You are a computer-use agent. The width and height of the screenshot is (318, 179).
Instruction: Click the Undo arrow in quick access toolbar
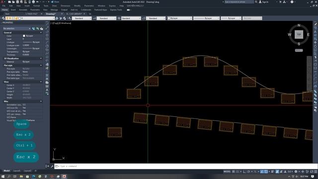coord(38,2)
